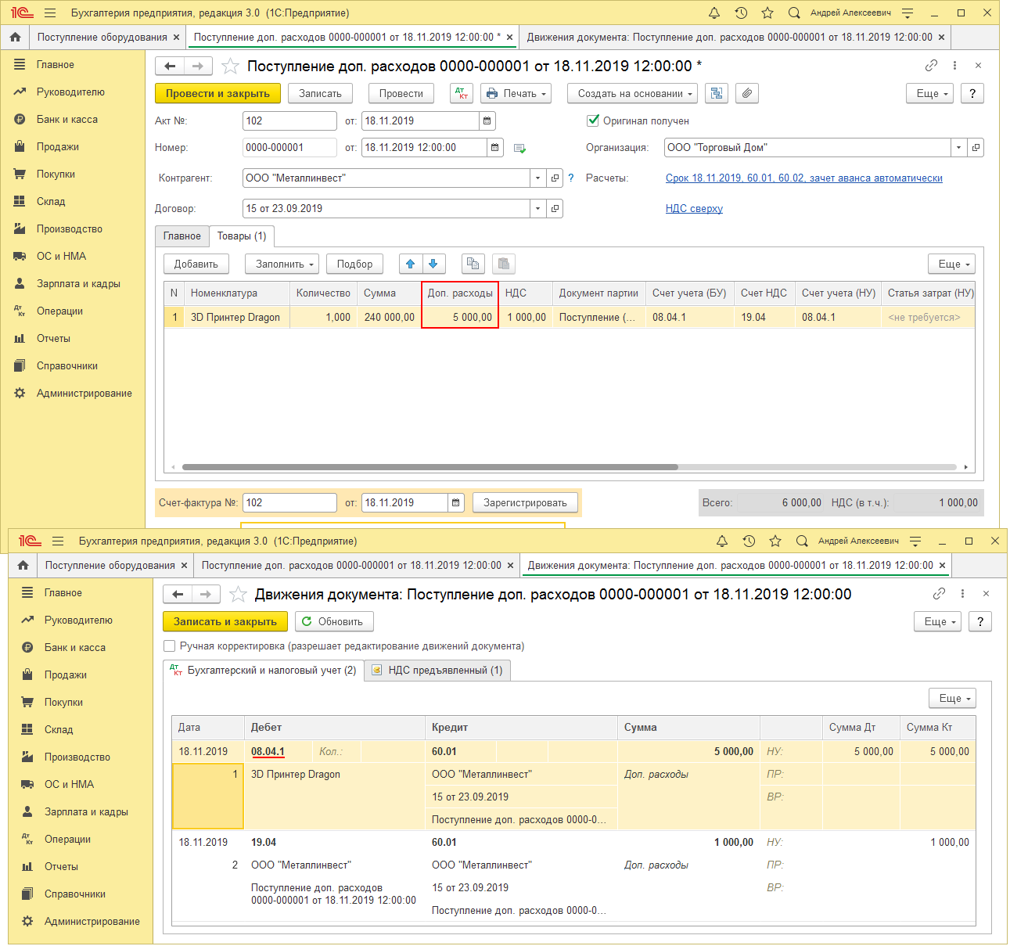This screenshot has width=1010, height=946.
Task: Toggle Оригинал получен checkbox
Action: pos(593,120)
